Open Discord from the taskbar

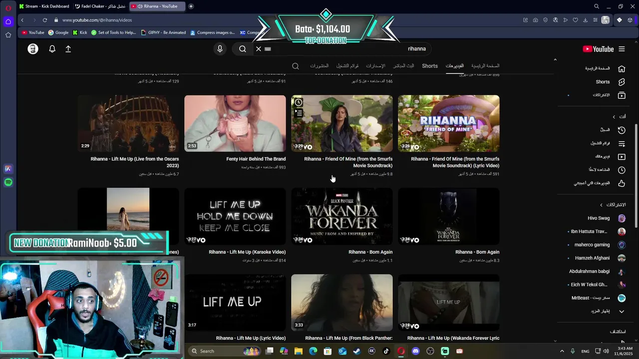pyautogui.click(x=415, y=351)
